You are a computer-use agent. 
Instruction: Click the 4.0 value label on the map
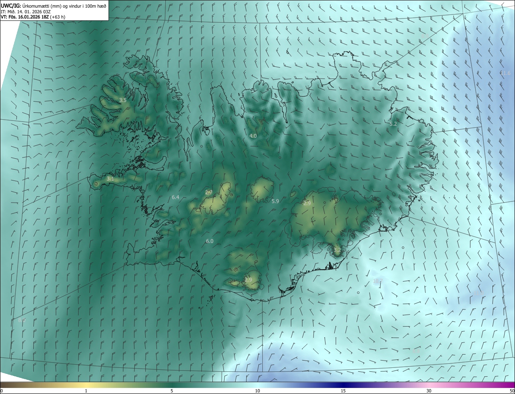(253, 136)
